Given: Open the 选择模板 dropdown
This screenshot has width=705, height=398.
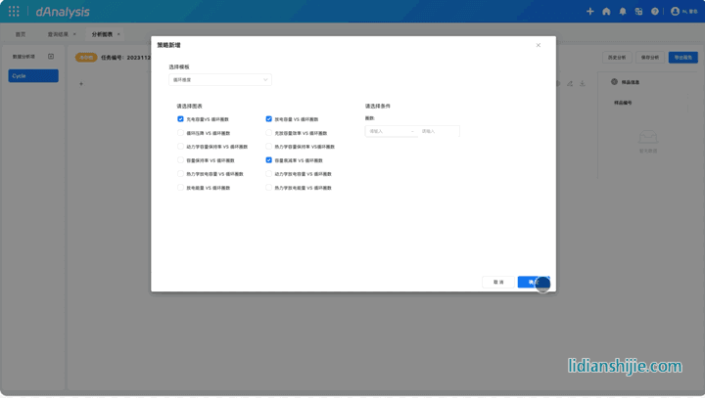Looking at the screenshot, I should click(x=219, y=80).
